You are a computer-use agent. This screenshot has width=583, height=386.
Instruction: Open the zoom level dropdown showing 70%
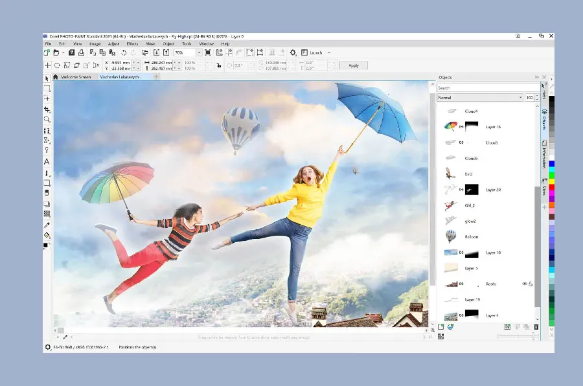click(x=199, y=53)
